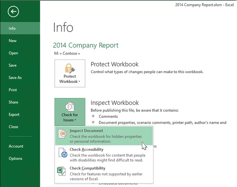This screenshot has width=237, height=187.
Task: Click the back arrow circle icon
Action: coord(13,12)
